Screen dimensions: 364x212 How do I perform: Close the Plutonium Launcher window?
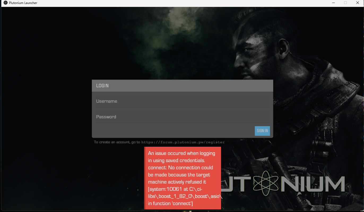(357, 3)
